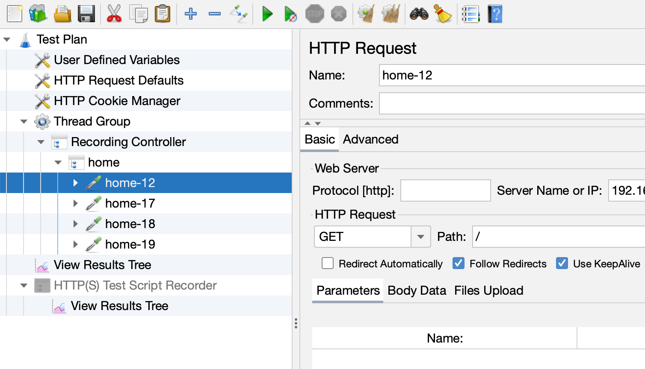Open Search with binoculars icon

(x=419, y=14)
